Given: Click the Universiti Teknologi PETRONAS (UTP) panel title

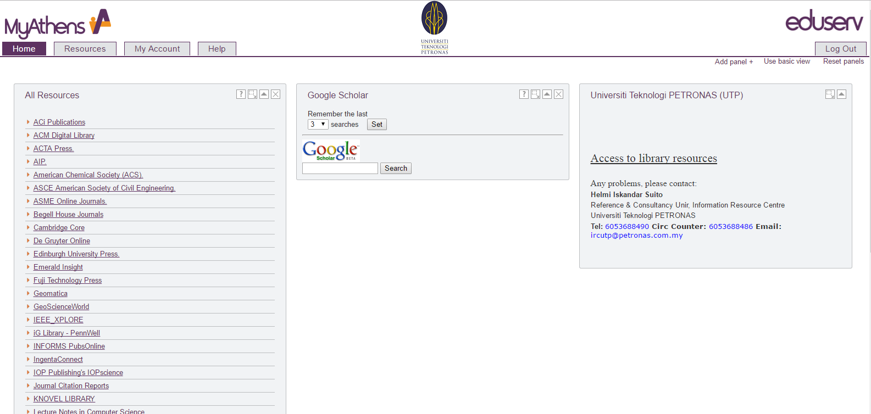Looking at the screenshot, I should click(667, 95).
